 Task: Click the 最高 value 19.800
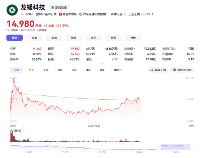tap(75, 49)
